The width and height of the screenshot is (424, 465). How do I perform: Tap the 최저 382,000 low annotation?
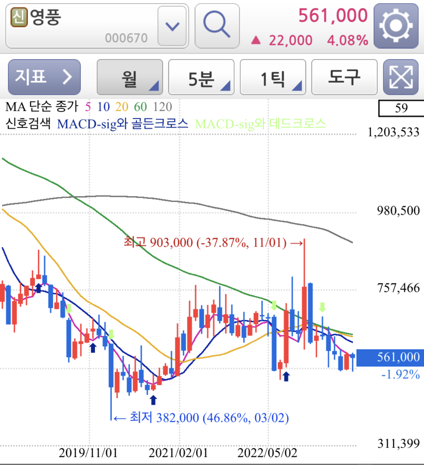[201, 417]
